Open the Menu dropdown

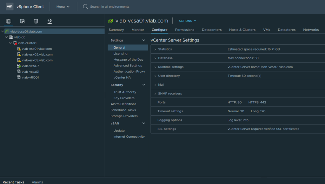63,7
